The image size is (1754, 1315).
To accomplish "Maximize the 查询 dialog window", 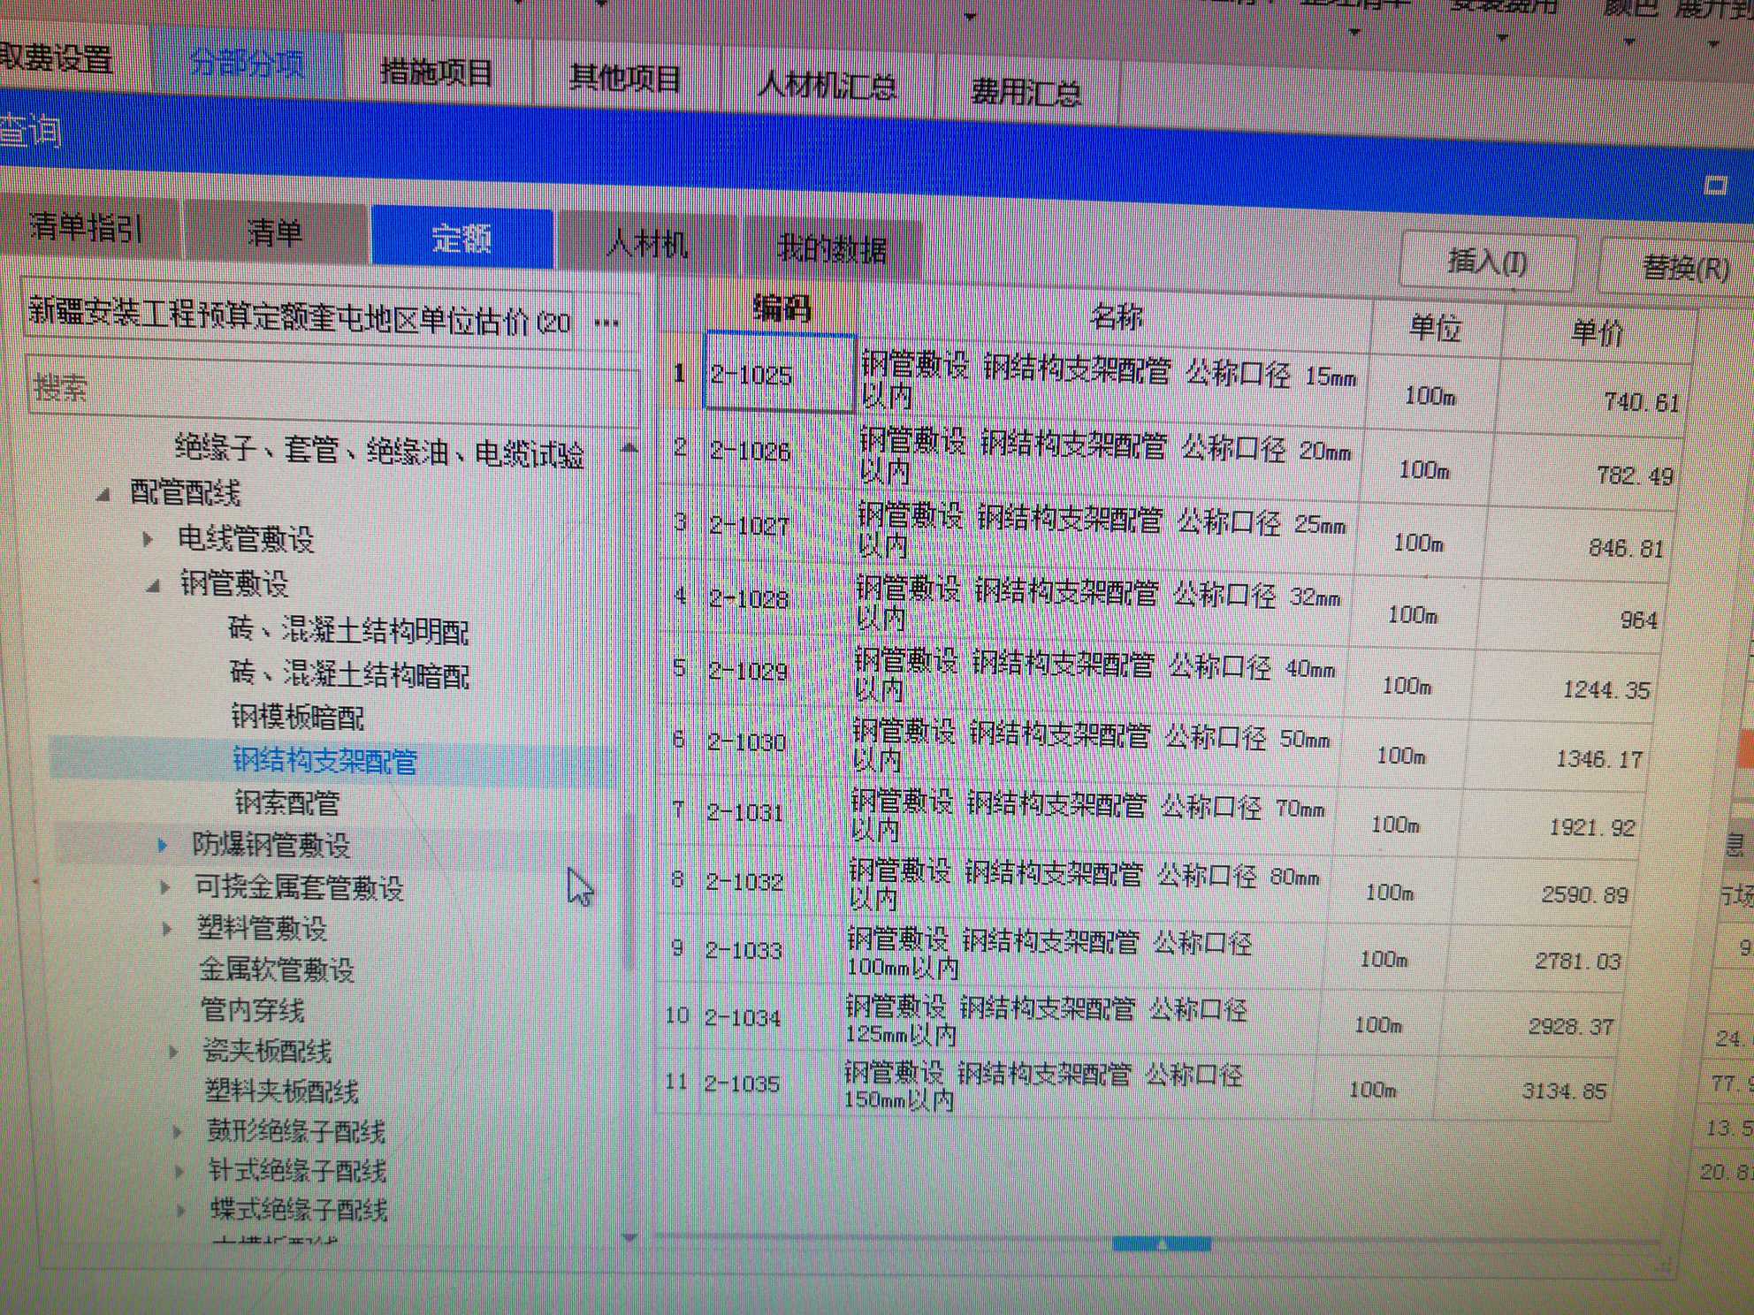I will point(1715,186).
